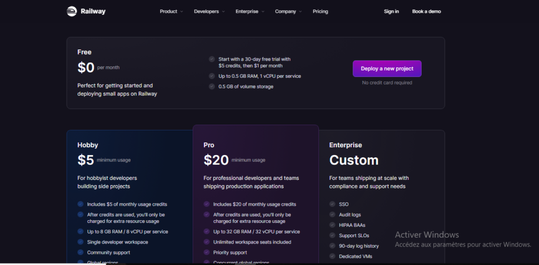The width and height of the screenshot is (539, 265).
Task: Select the Pro plan heading
Action: tap(209, 145)
